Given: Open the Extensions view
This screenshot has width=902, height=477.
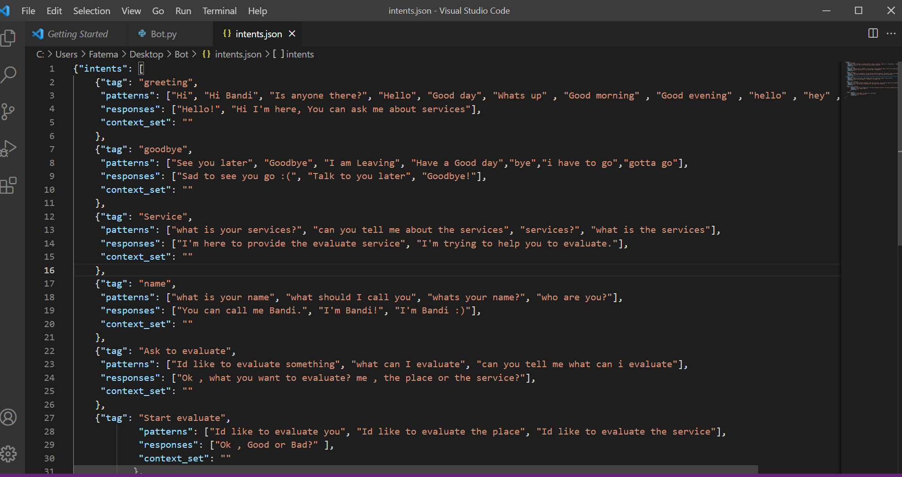Looking at the screenshot, I should click(8, 185).
